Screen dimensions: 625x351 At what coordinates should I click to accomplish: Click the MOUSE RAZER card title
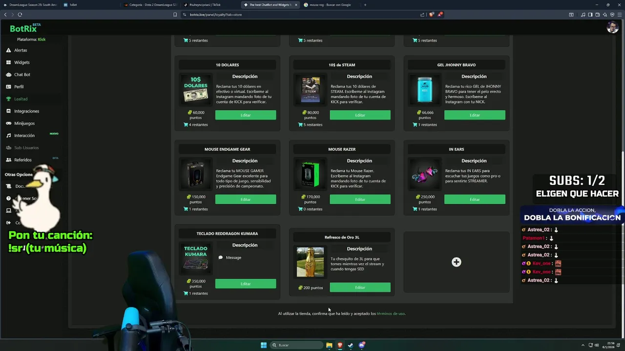pos(342,149)
